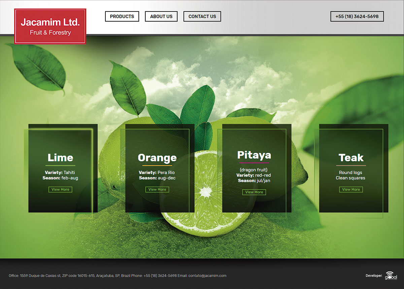Click the 'Season: jul/jan' text
This screenshot has height=289, width=404.
point(254,181)
